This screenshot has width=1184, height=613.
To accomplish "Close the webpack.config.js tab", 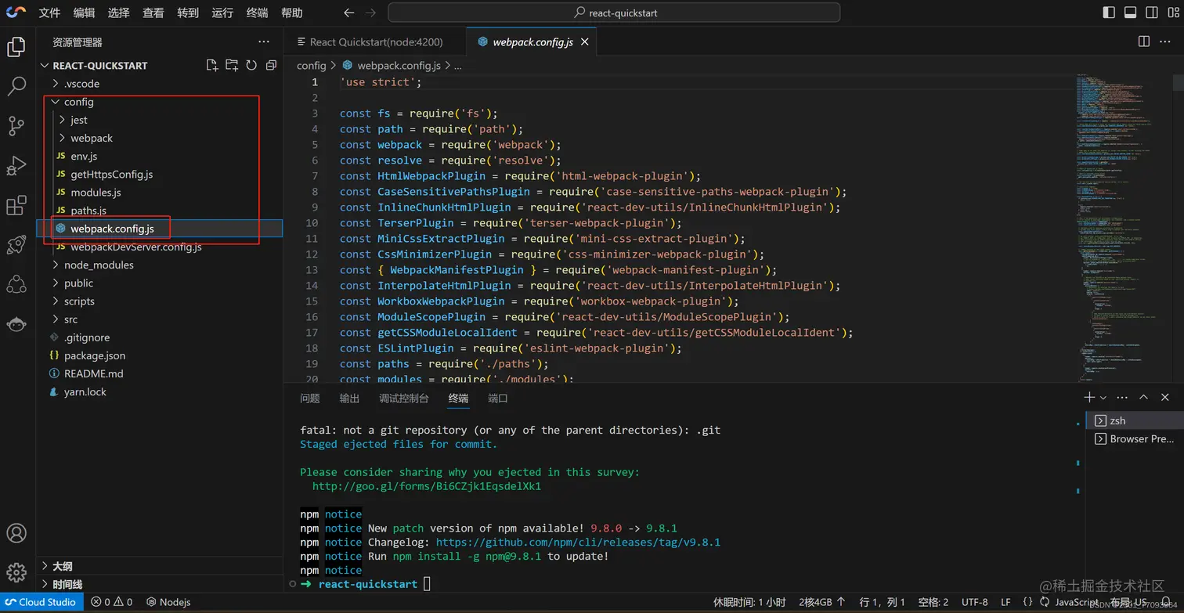I will [x=584, y=42].
